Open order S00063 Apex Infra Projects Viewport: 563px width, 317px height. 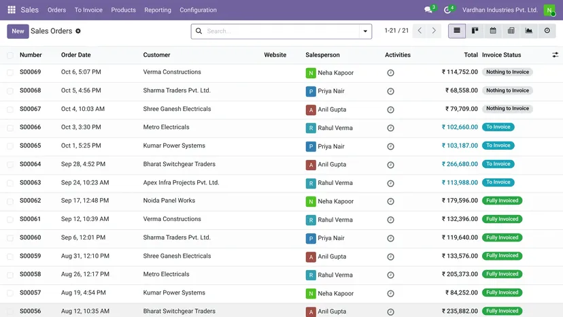click(281, 183)
